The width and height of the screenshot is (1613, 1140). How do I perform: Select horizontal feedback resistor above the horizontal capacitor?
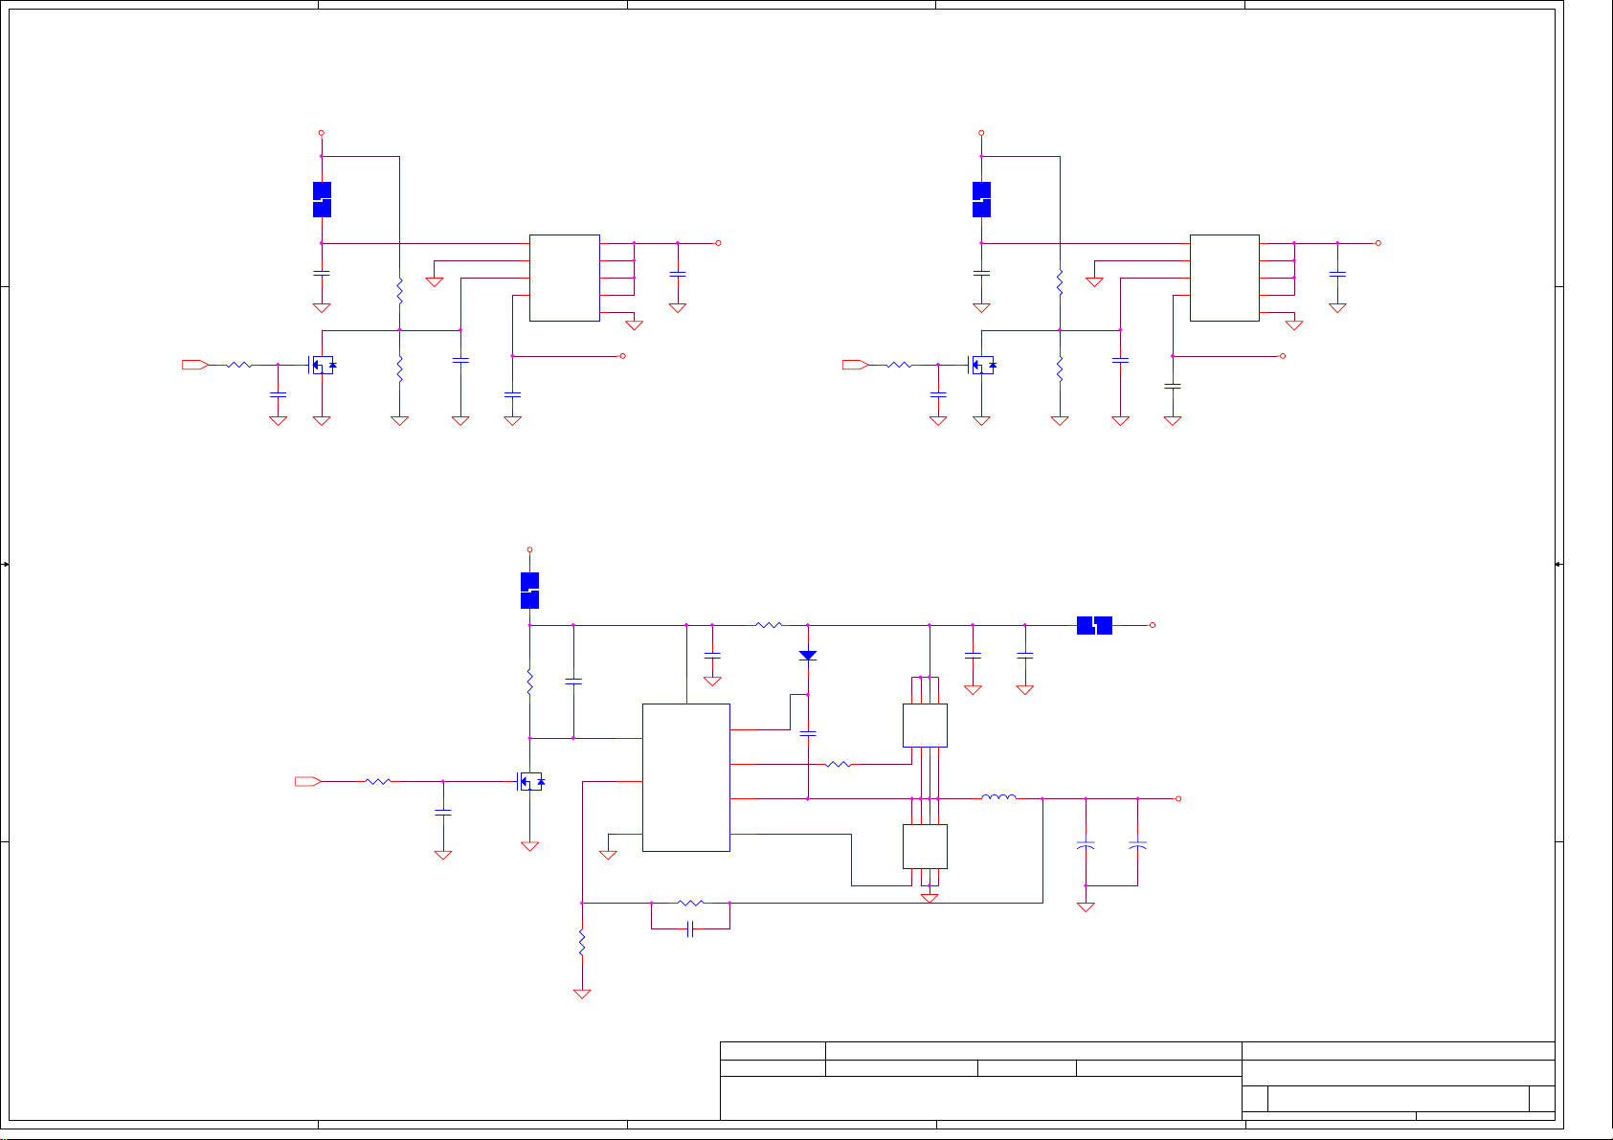click(690, 903)
